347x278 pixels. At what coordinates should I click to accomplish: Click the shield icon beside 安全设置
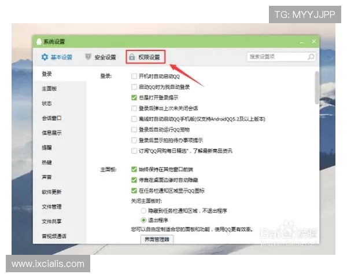pyautogui.click(x=88, y=57)
